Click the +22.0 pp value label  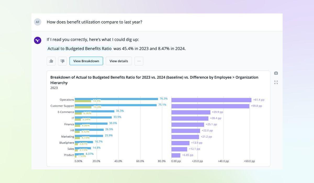pos(207,130)
